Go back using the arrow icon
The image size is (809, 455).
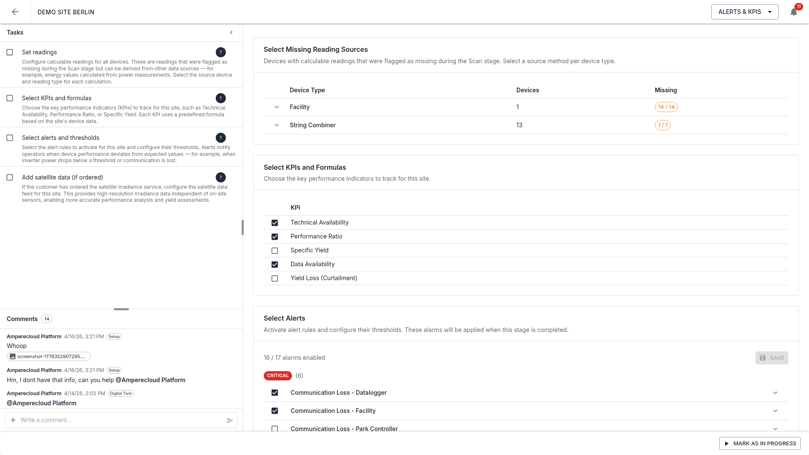pos(15,12)
